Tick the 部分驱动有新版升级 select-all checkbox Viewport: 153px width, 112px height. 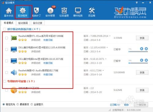click(x=5, y=29)
